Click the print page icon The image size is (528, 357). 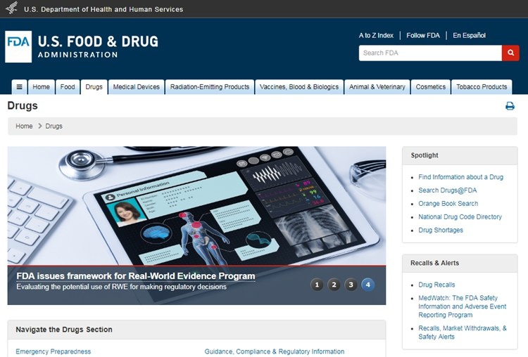coord(510,106)
